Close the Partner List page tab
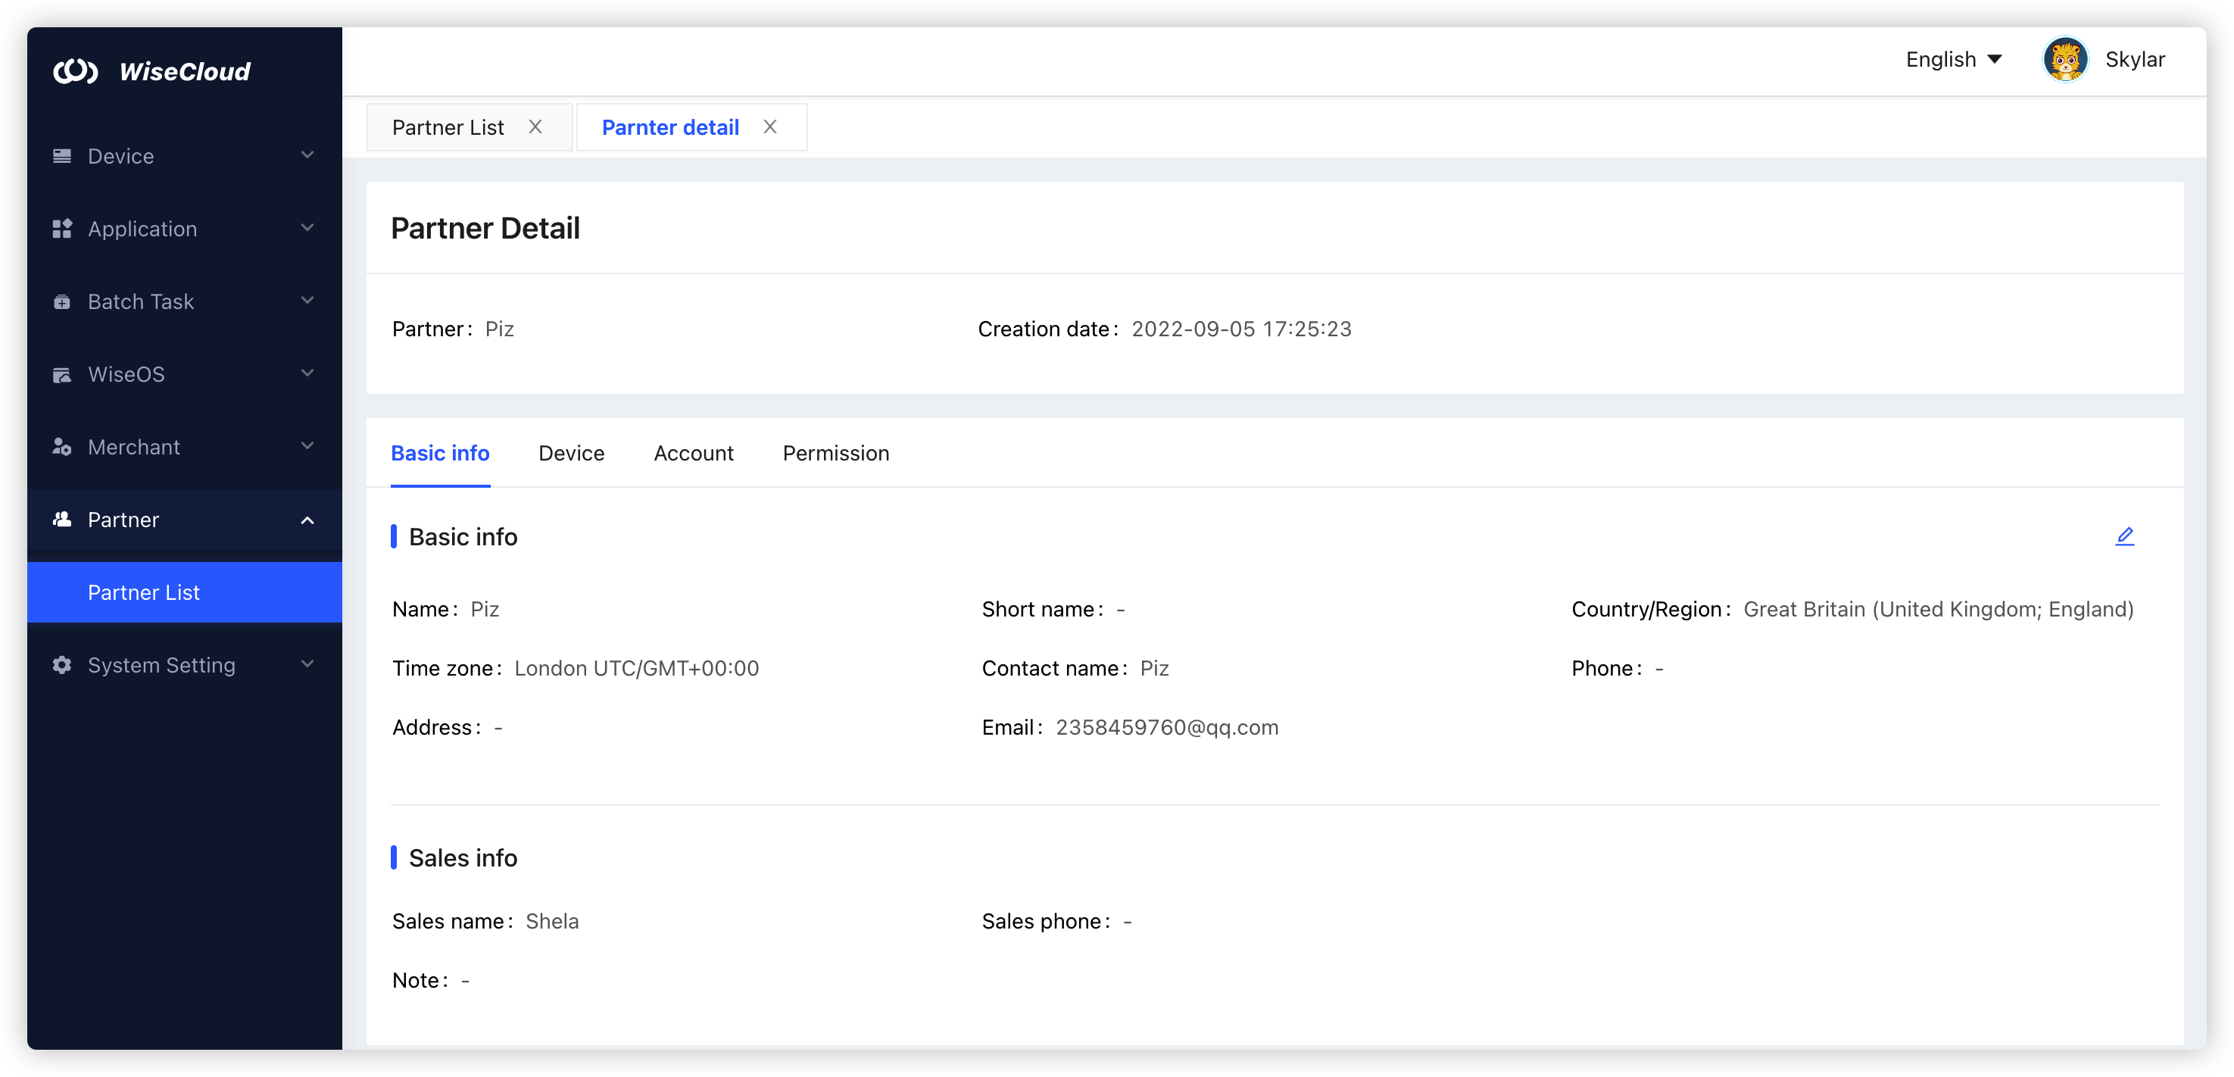Image resolution: width=2234 pixels, height=1077 pixels. 535,127
